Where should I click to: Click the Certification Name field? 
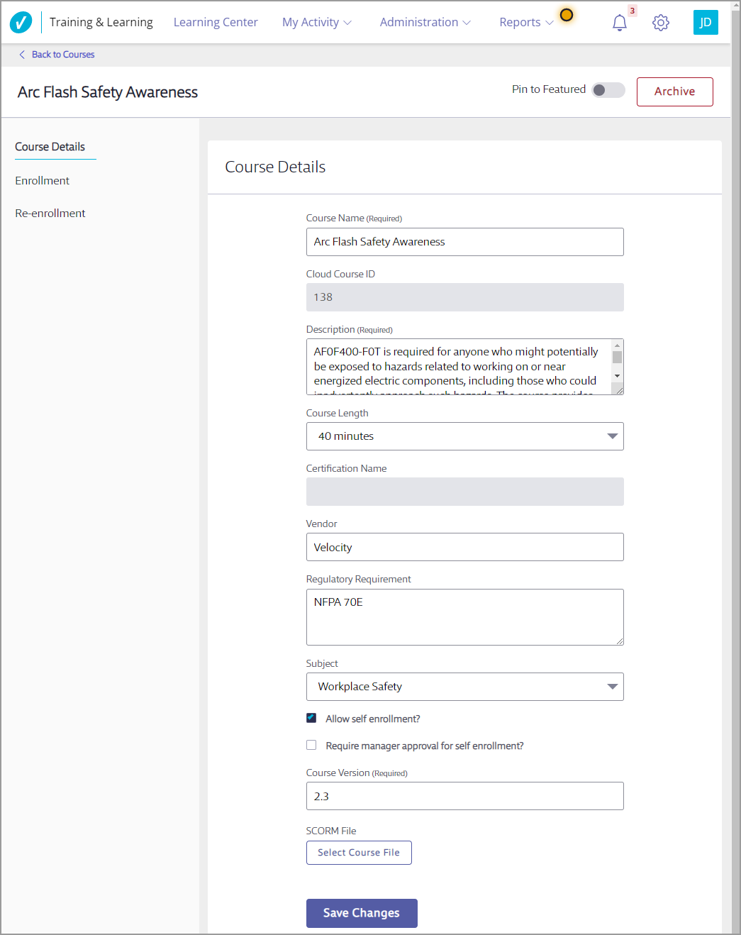point(465,492)
